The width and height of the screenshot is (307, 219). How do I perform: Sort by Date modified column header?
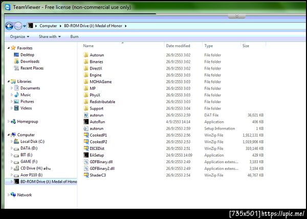click(x=178, y=46)
